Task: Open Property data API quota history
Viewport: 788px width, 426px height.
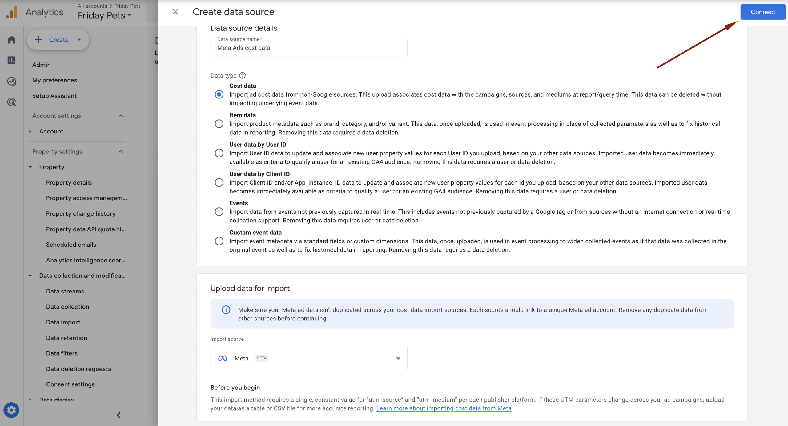Action: (86, 229)
